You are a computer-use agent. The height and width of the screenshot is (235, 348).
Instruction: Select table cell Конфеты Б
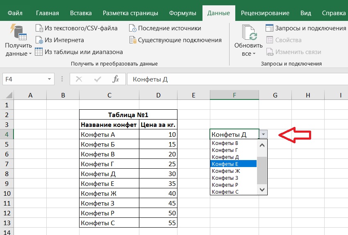[109, 144]
